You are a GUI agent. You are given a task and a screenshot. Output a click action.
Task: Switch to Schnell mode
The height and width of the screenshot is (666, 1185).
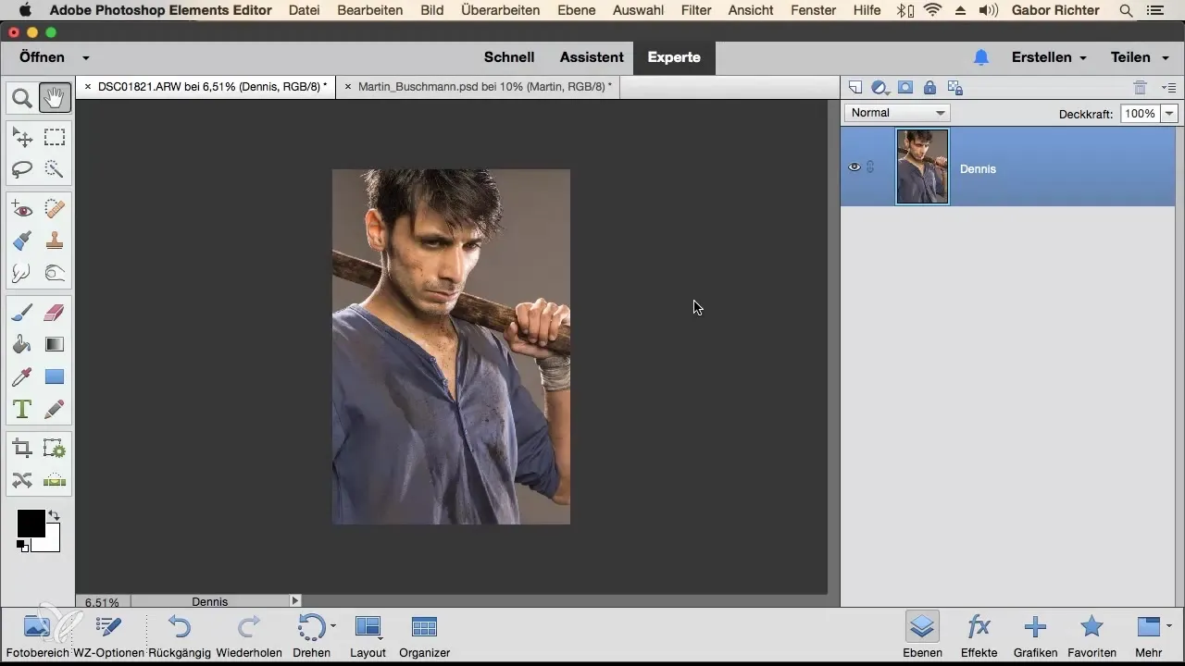pyautogui.click(x=509, y=57)
